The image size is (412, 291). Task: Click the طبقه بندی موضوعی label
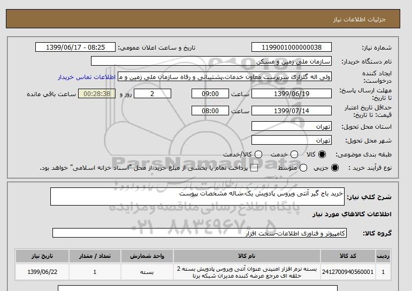point(364,154)
